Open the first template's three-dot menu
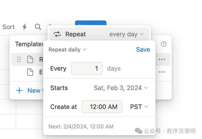The width and height of the screenshot is (202, 139). (162, 59)
